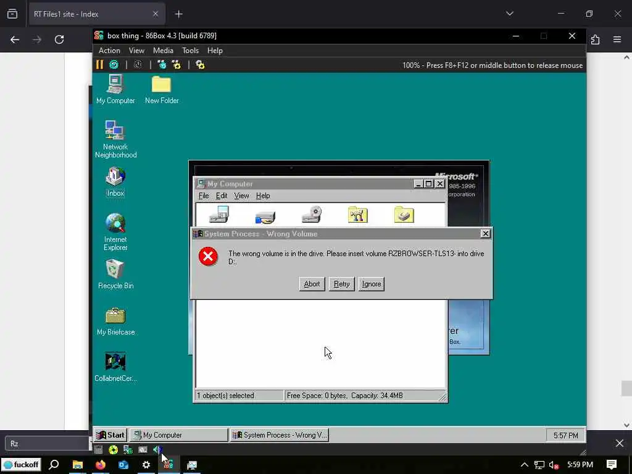Click the sound speaker icon in 86Box status bar

[x=157, y=449]
